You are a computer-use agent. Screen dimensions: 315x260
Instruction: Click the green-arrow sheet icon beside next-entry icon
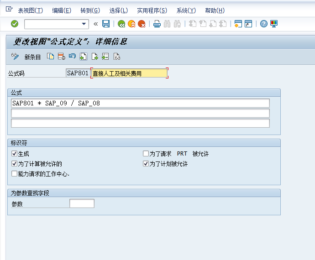[105, 57]
